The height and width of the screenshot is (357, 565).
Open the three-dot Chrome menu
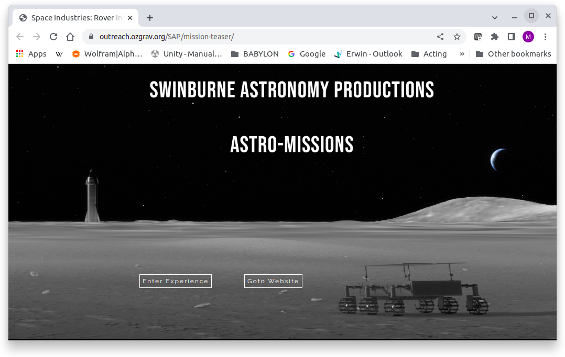click(x=545, y=37)
